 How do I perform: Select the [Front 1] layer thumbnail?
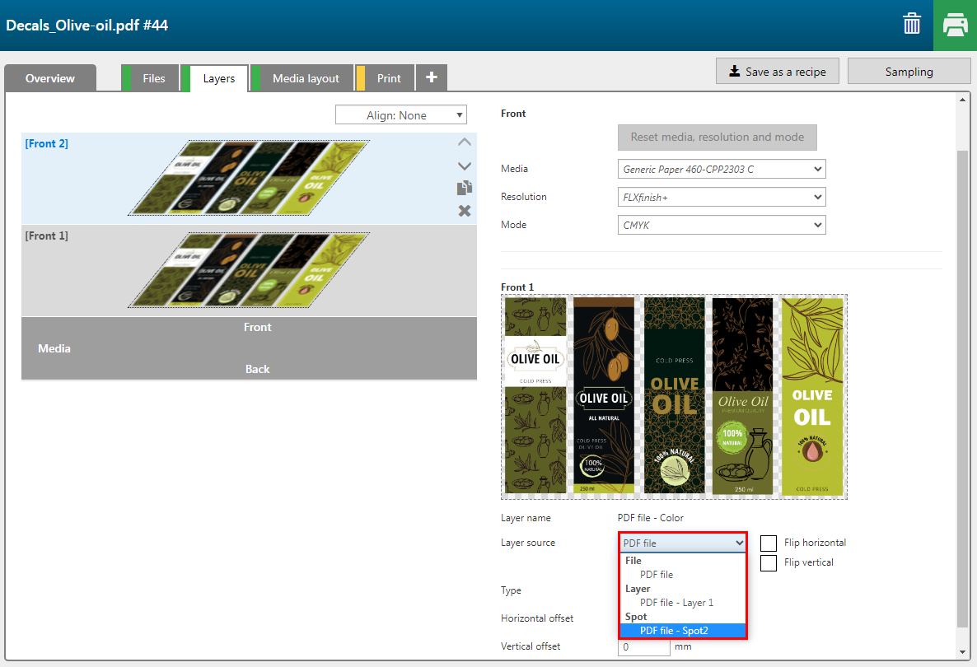pos(249,270)
